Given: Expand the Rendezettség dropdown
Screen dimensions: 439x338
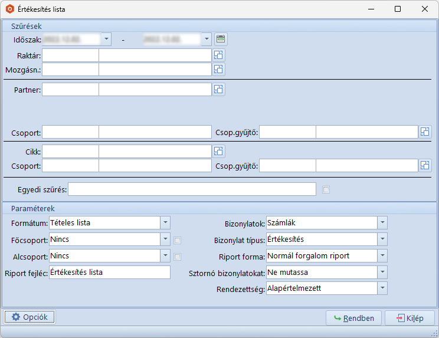Looking at the screenshot, I should pyautogui.click(x=382, y=288).
